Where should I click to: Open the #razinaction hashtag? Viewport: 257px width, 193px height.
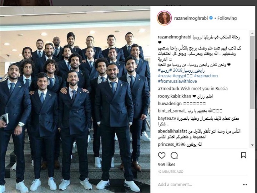click(206, 76)
